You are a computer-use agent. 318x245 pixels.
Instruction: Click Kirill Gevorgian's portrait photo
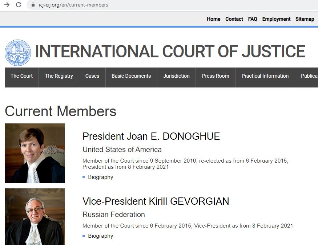[x=35, y=217]
